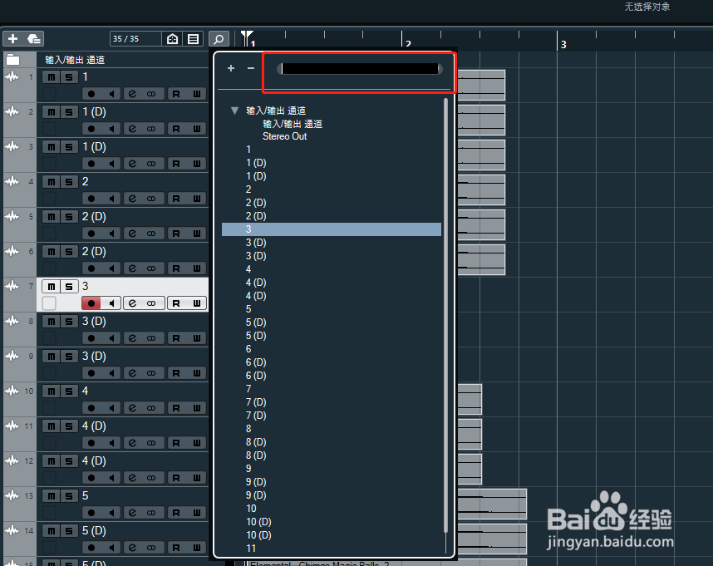
Task: Open the track presets icon beside Add Track
Action: point(33,38)
